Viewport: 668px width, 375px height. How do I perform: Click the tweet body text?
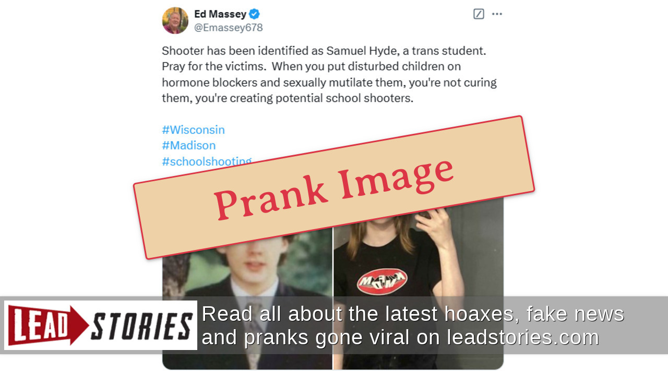coord(329,74)
